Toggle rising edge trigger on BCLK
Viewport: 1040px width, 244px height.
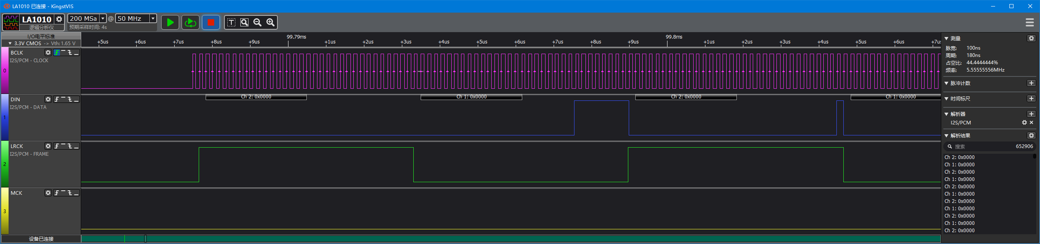click(57, 52)
